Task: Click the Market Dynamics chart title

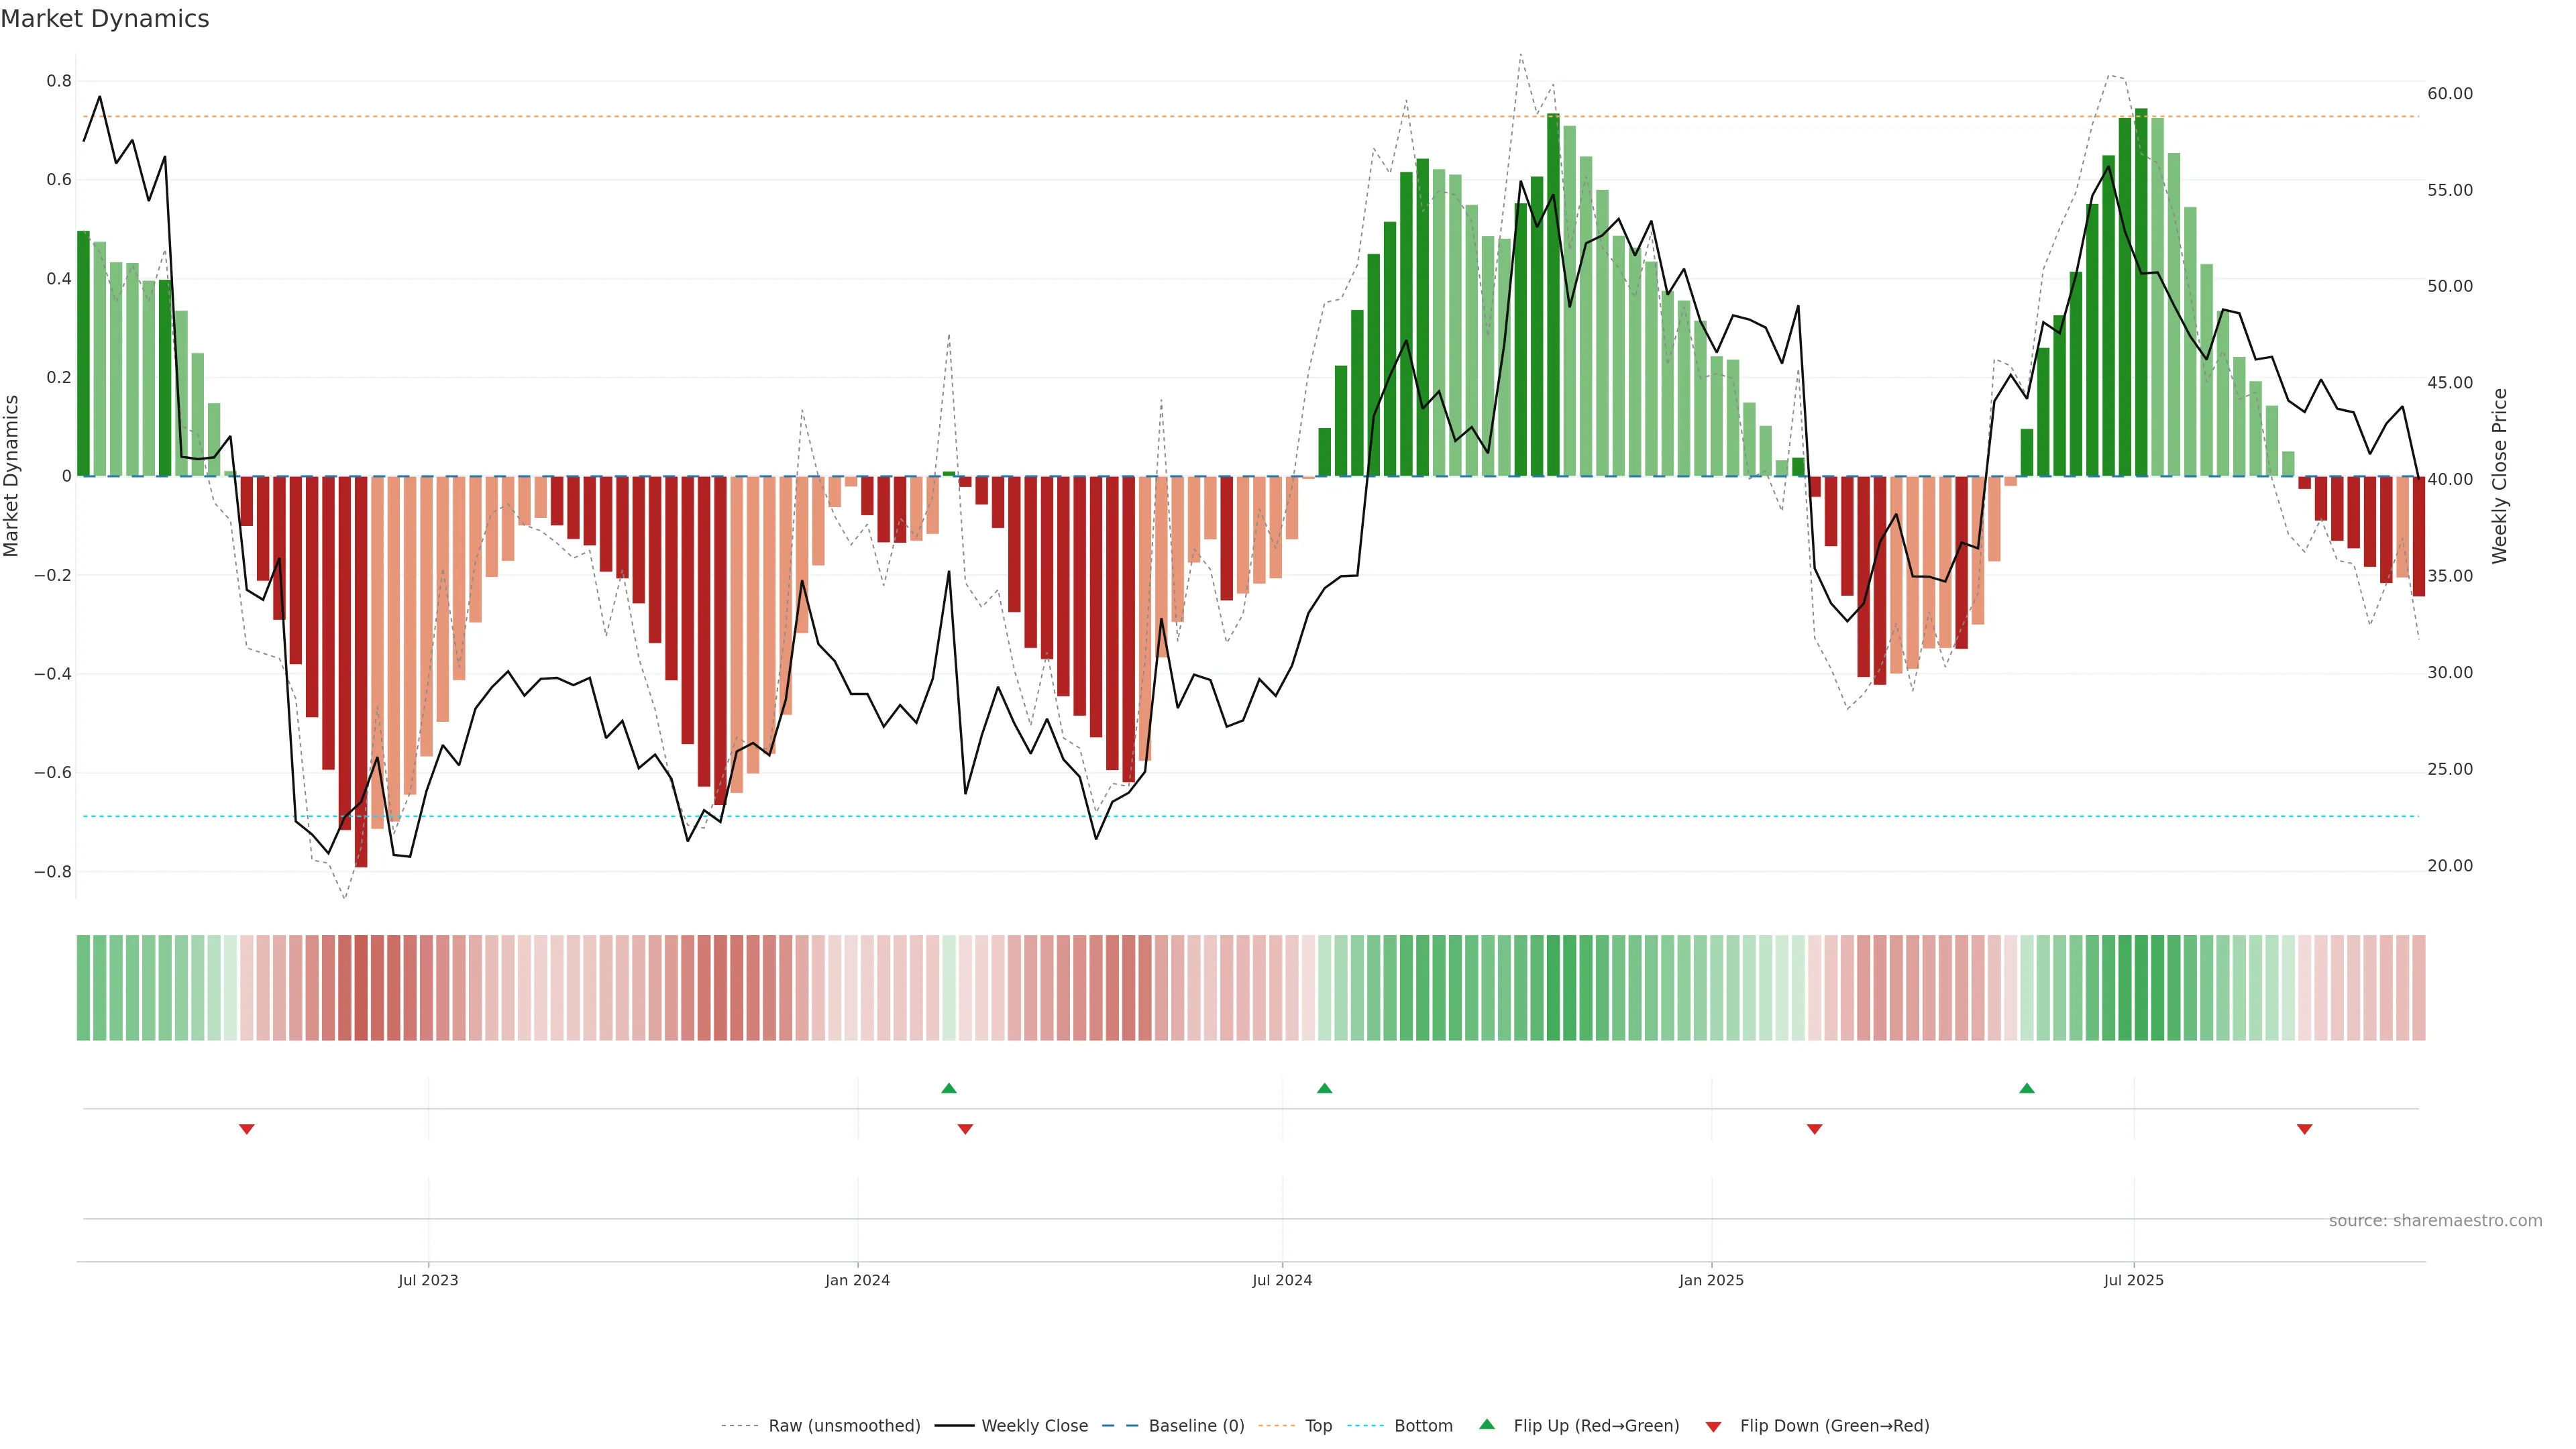Action: tap(105, 19)
